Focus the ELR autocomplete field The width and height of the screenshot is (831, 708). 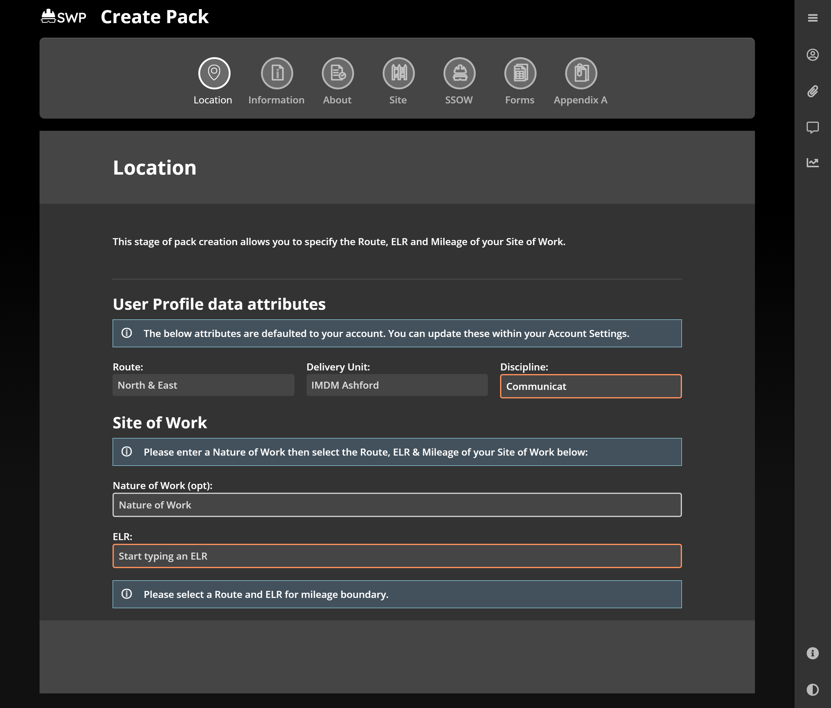tap(397, 556)
